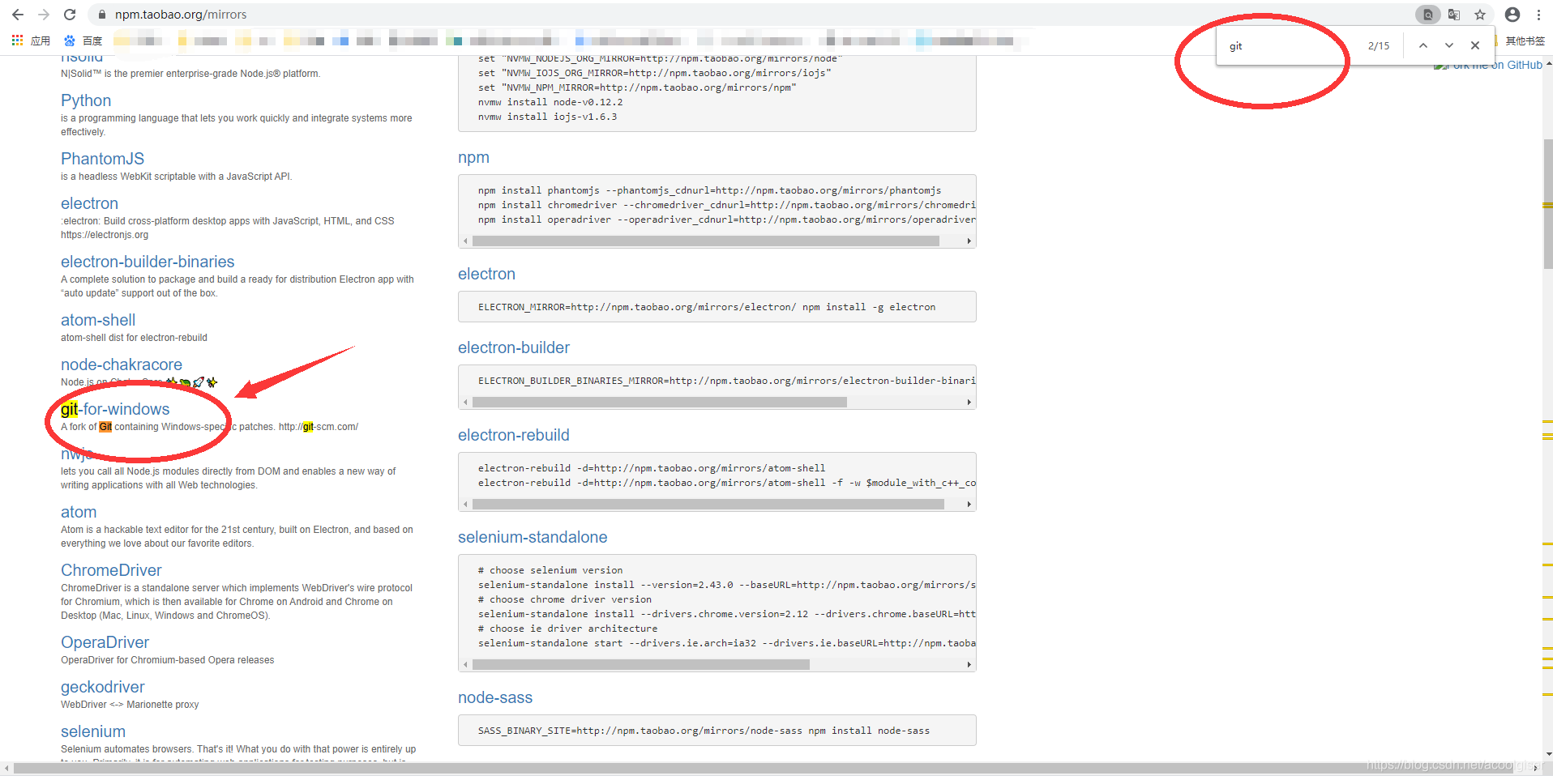This screenshot has height=780, width=1553.
Task: Click the npm code block horizontal scrollbar
Action: 705,241
